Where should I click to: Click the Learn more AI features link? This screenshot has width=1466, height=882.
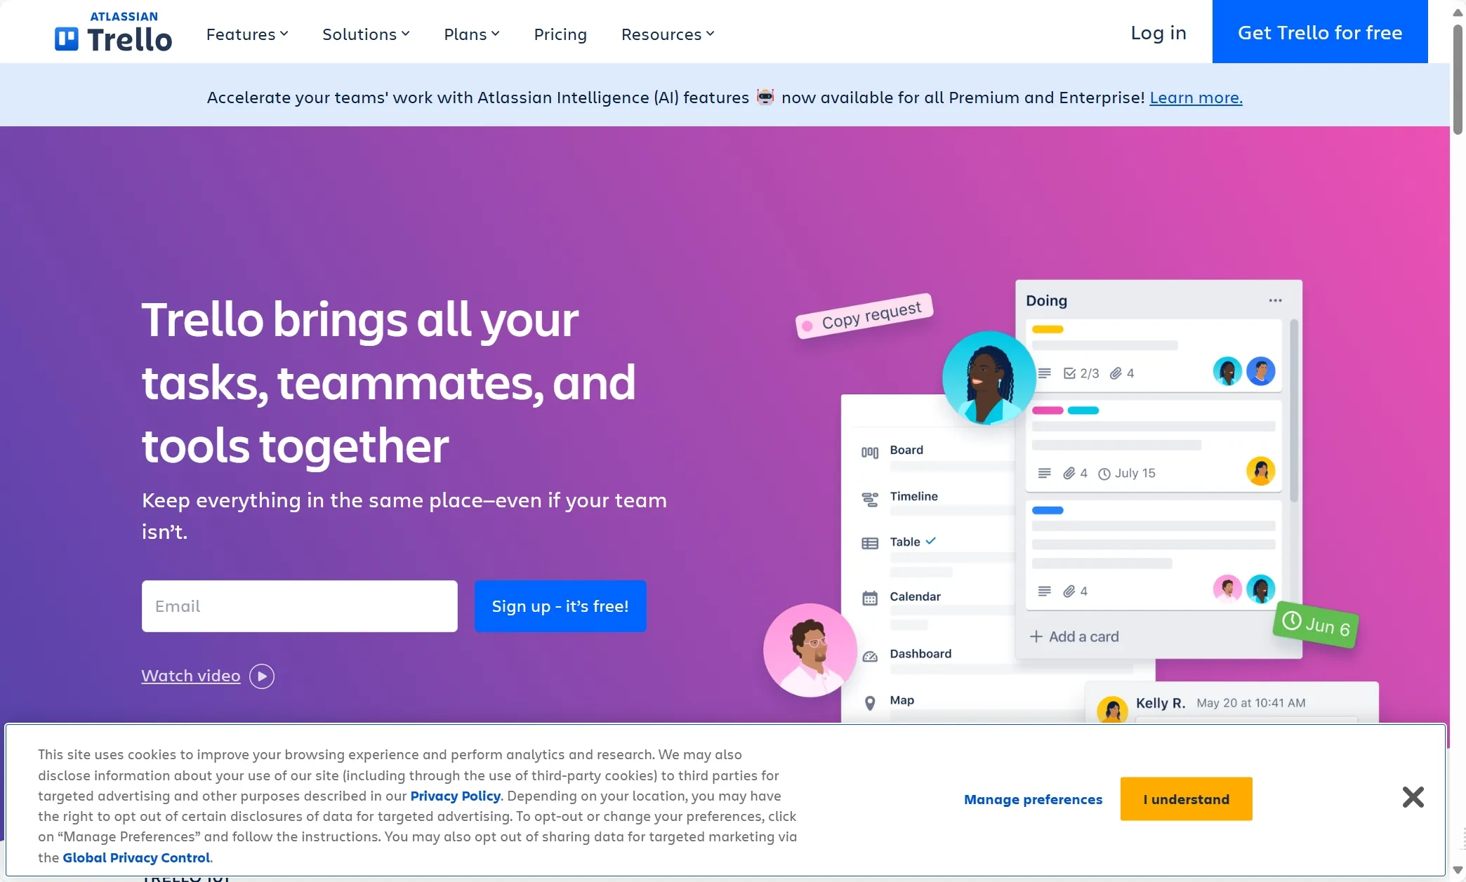pyautogui.click(x=1196, y=96)
